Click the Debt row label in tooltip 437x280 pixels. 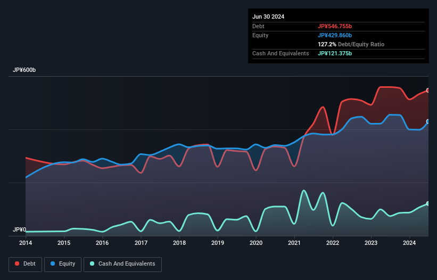click(258, 26)
